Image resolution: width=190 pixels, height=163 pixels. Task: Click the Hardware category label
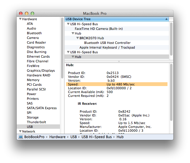[x=30, y=19]
